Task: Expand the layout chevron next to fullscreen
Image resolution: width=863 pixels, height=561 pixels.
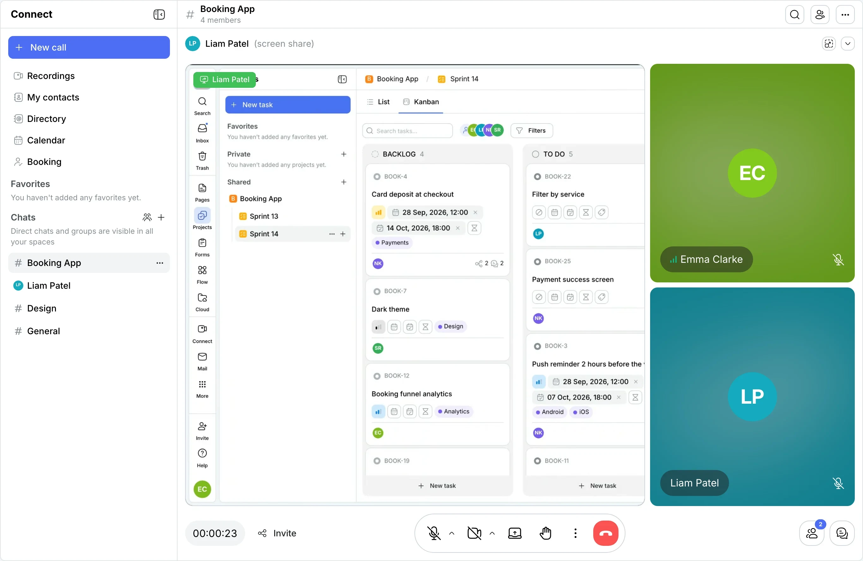Action: [848, 44]
